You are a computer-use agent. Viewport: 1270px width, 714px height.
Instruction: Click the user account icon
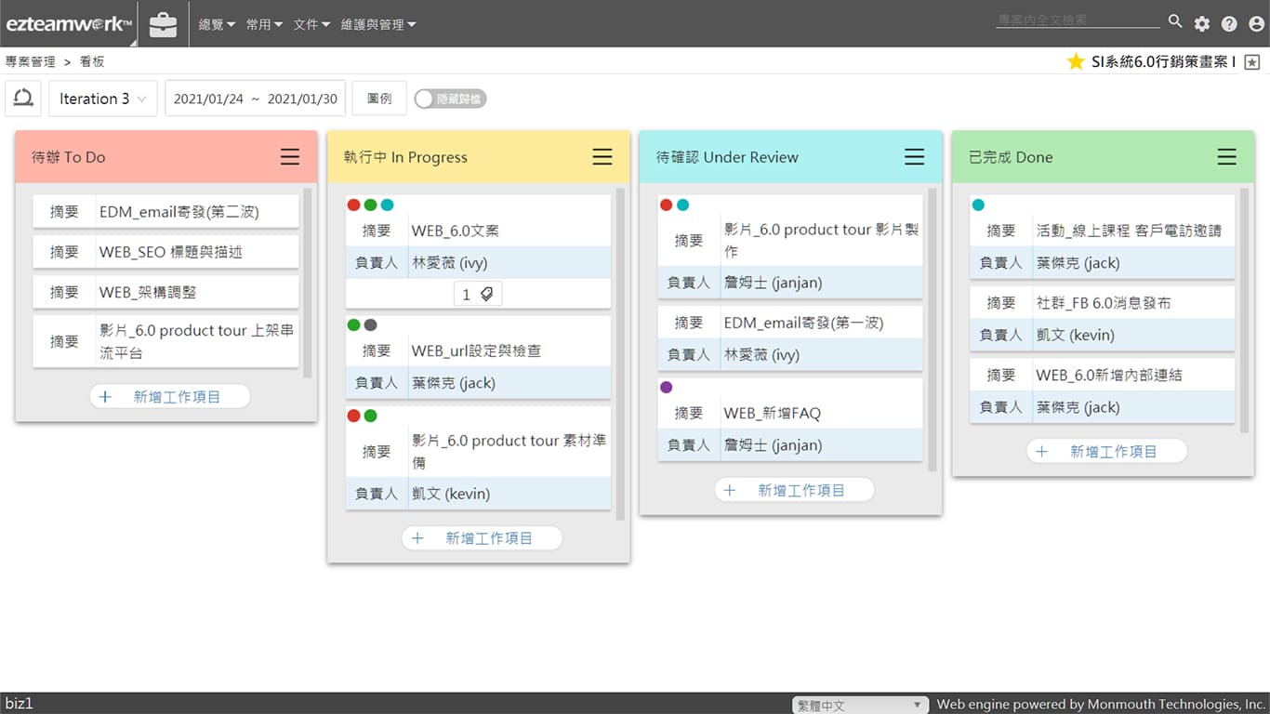[x=1256, y=24]
